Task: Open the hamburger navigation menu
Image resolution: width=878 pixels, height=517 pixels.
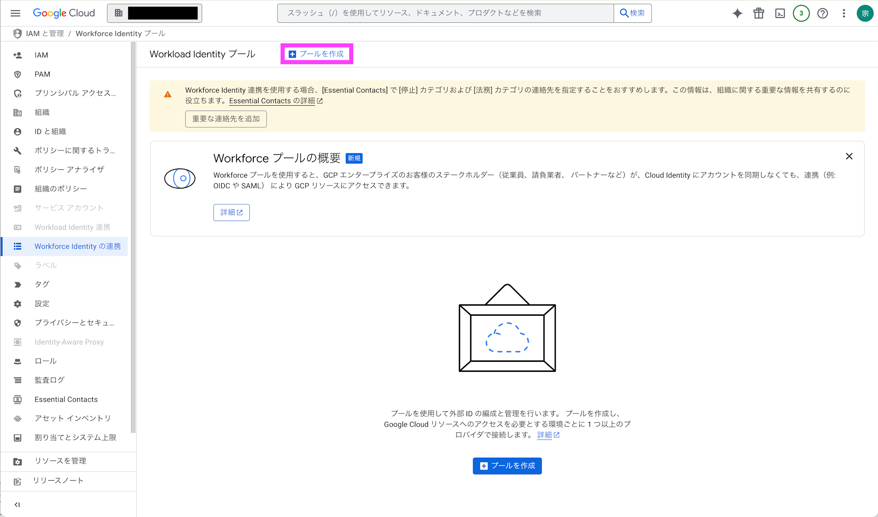Action: click(x=15, y=13)
